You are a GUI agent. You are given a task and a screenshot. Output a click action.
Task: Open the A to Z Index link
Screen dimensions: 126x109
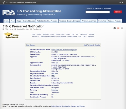click(x=89, y=8)
